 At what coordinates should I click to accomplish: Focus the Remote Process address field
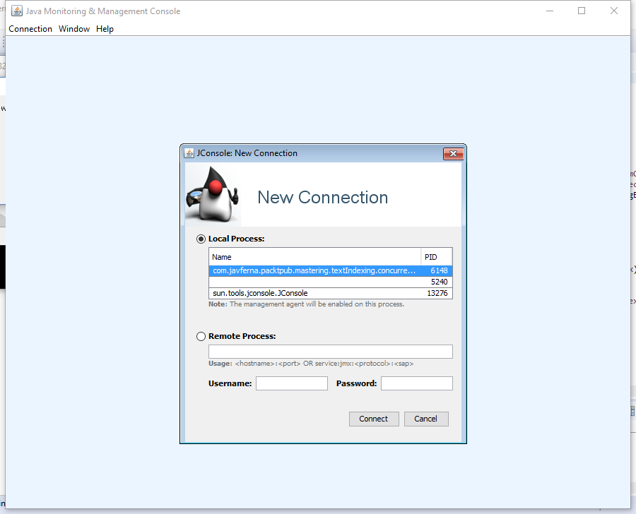point(331,352)
